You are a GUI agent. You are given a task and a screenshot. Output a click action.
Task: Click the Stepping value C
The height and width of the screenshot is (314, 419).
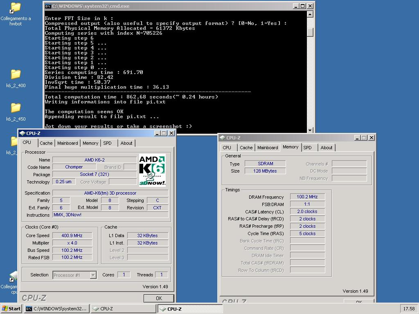pyautogui.click(x=158, y=200)
